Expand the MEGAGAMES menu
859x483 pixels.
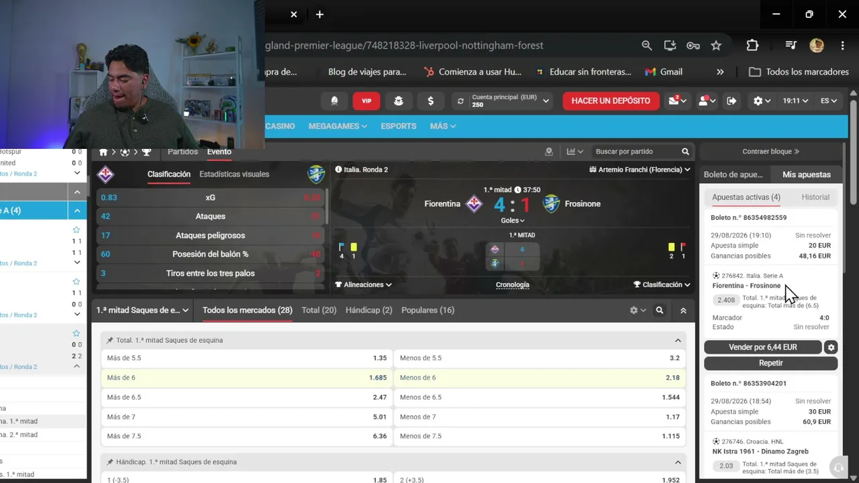[x=338, y=126]
